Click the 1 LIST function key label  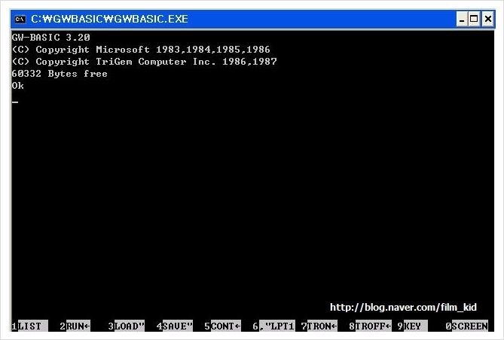click(30, 326)
